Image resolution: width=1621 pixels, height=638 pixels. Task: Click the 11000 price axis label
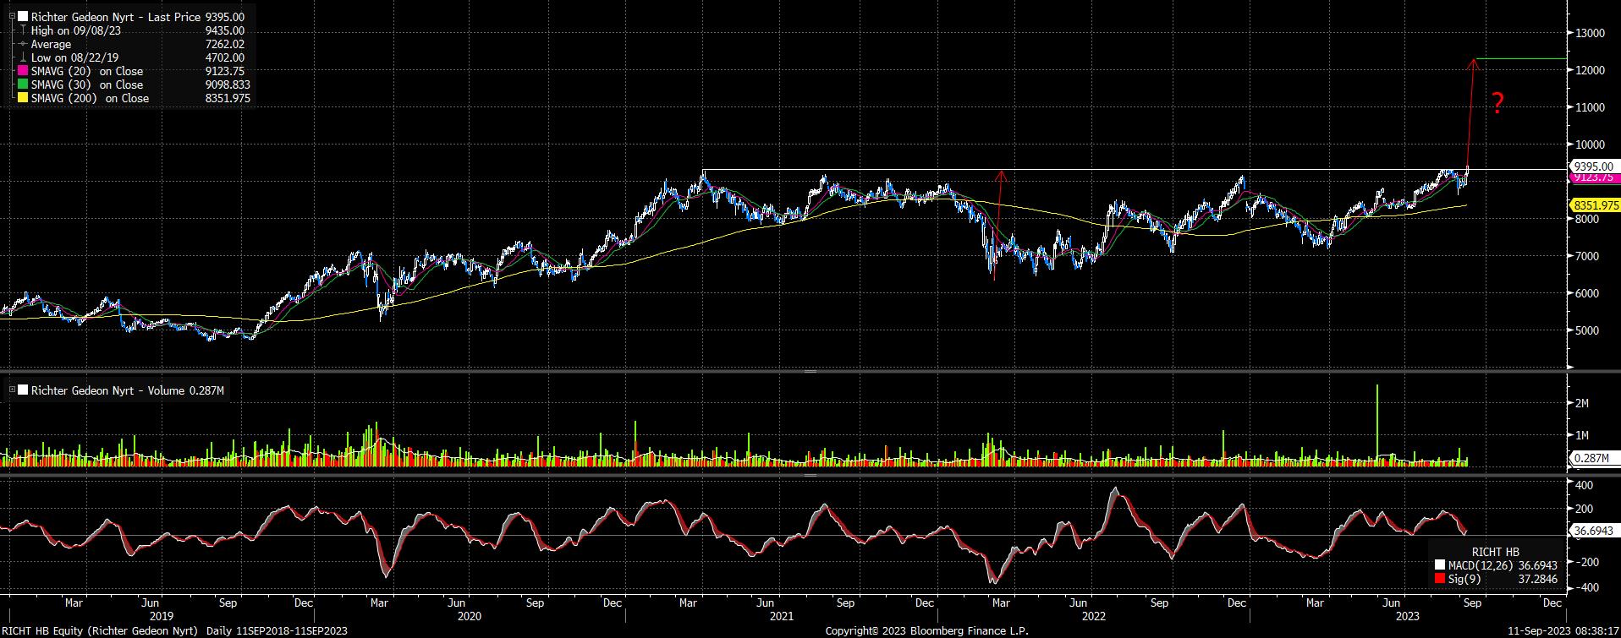point(1591,107)
